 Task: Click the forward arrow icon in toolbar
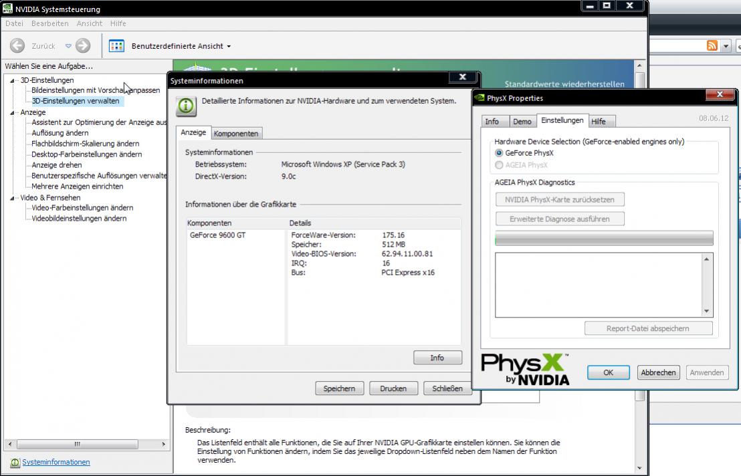click(x=83, y=46)
